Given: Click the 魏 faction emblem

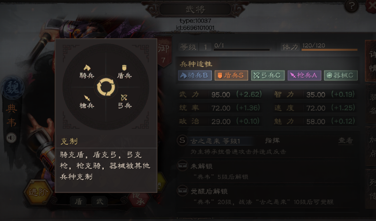Looking at the screenshot, I should tap(12, 88).
